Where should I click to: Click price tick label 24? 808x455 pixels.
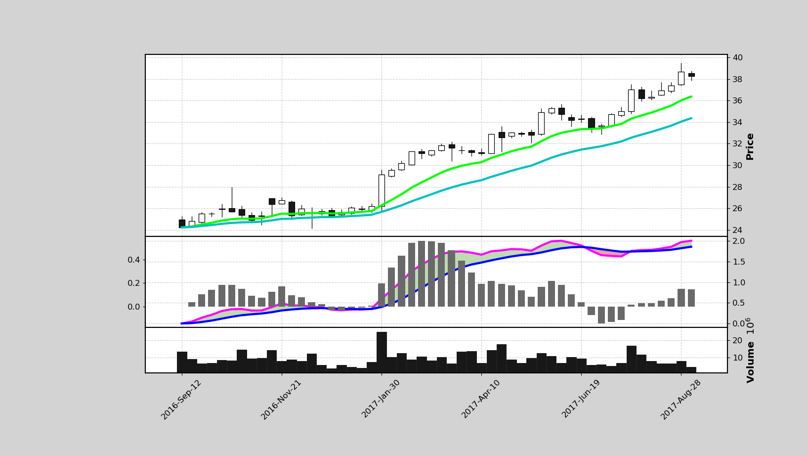pos(737,230)
